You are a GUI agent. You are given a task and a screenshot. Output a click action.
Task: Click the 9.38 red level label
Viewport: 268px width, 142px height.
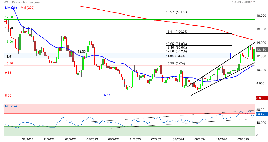[x=8, y=73]
